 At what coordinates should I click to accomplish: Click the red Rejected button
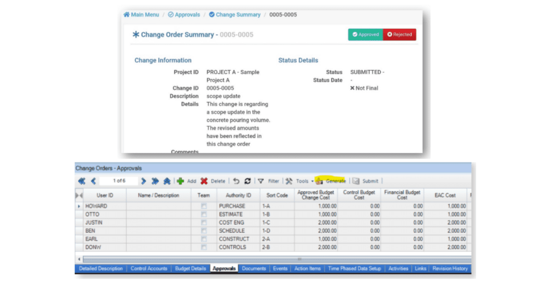400,35
